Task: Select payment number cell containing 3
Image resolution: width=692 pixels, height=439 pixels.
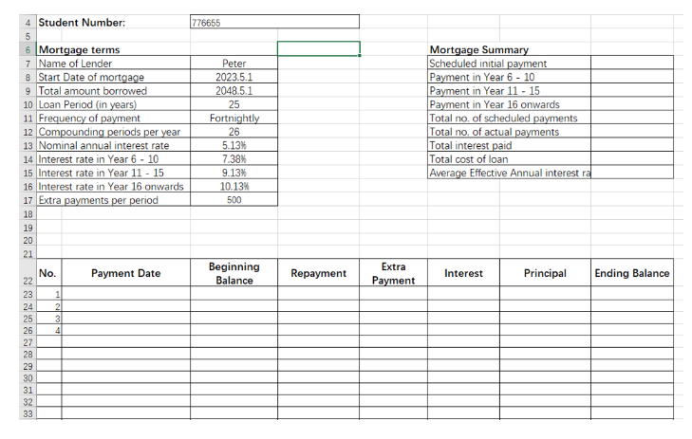Action: point(49,319)
